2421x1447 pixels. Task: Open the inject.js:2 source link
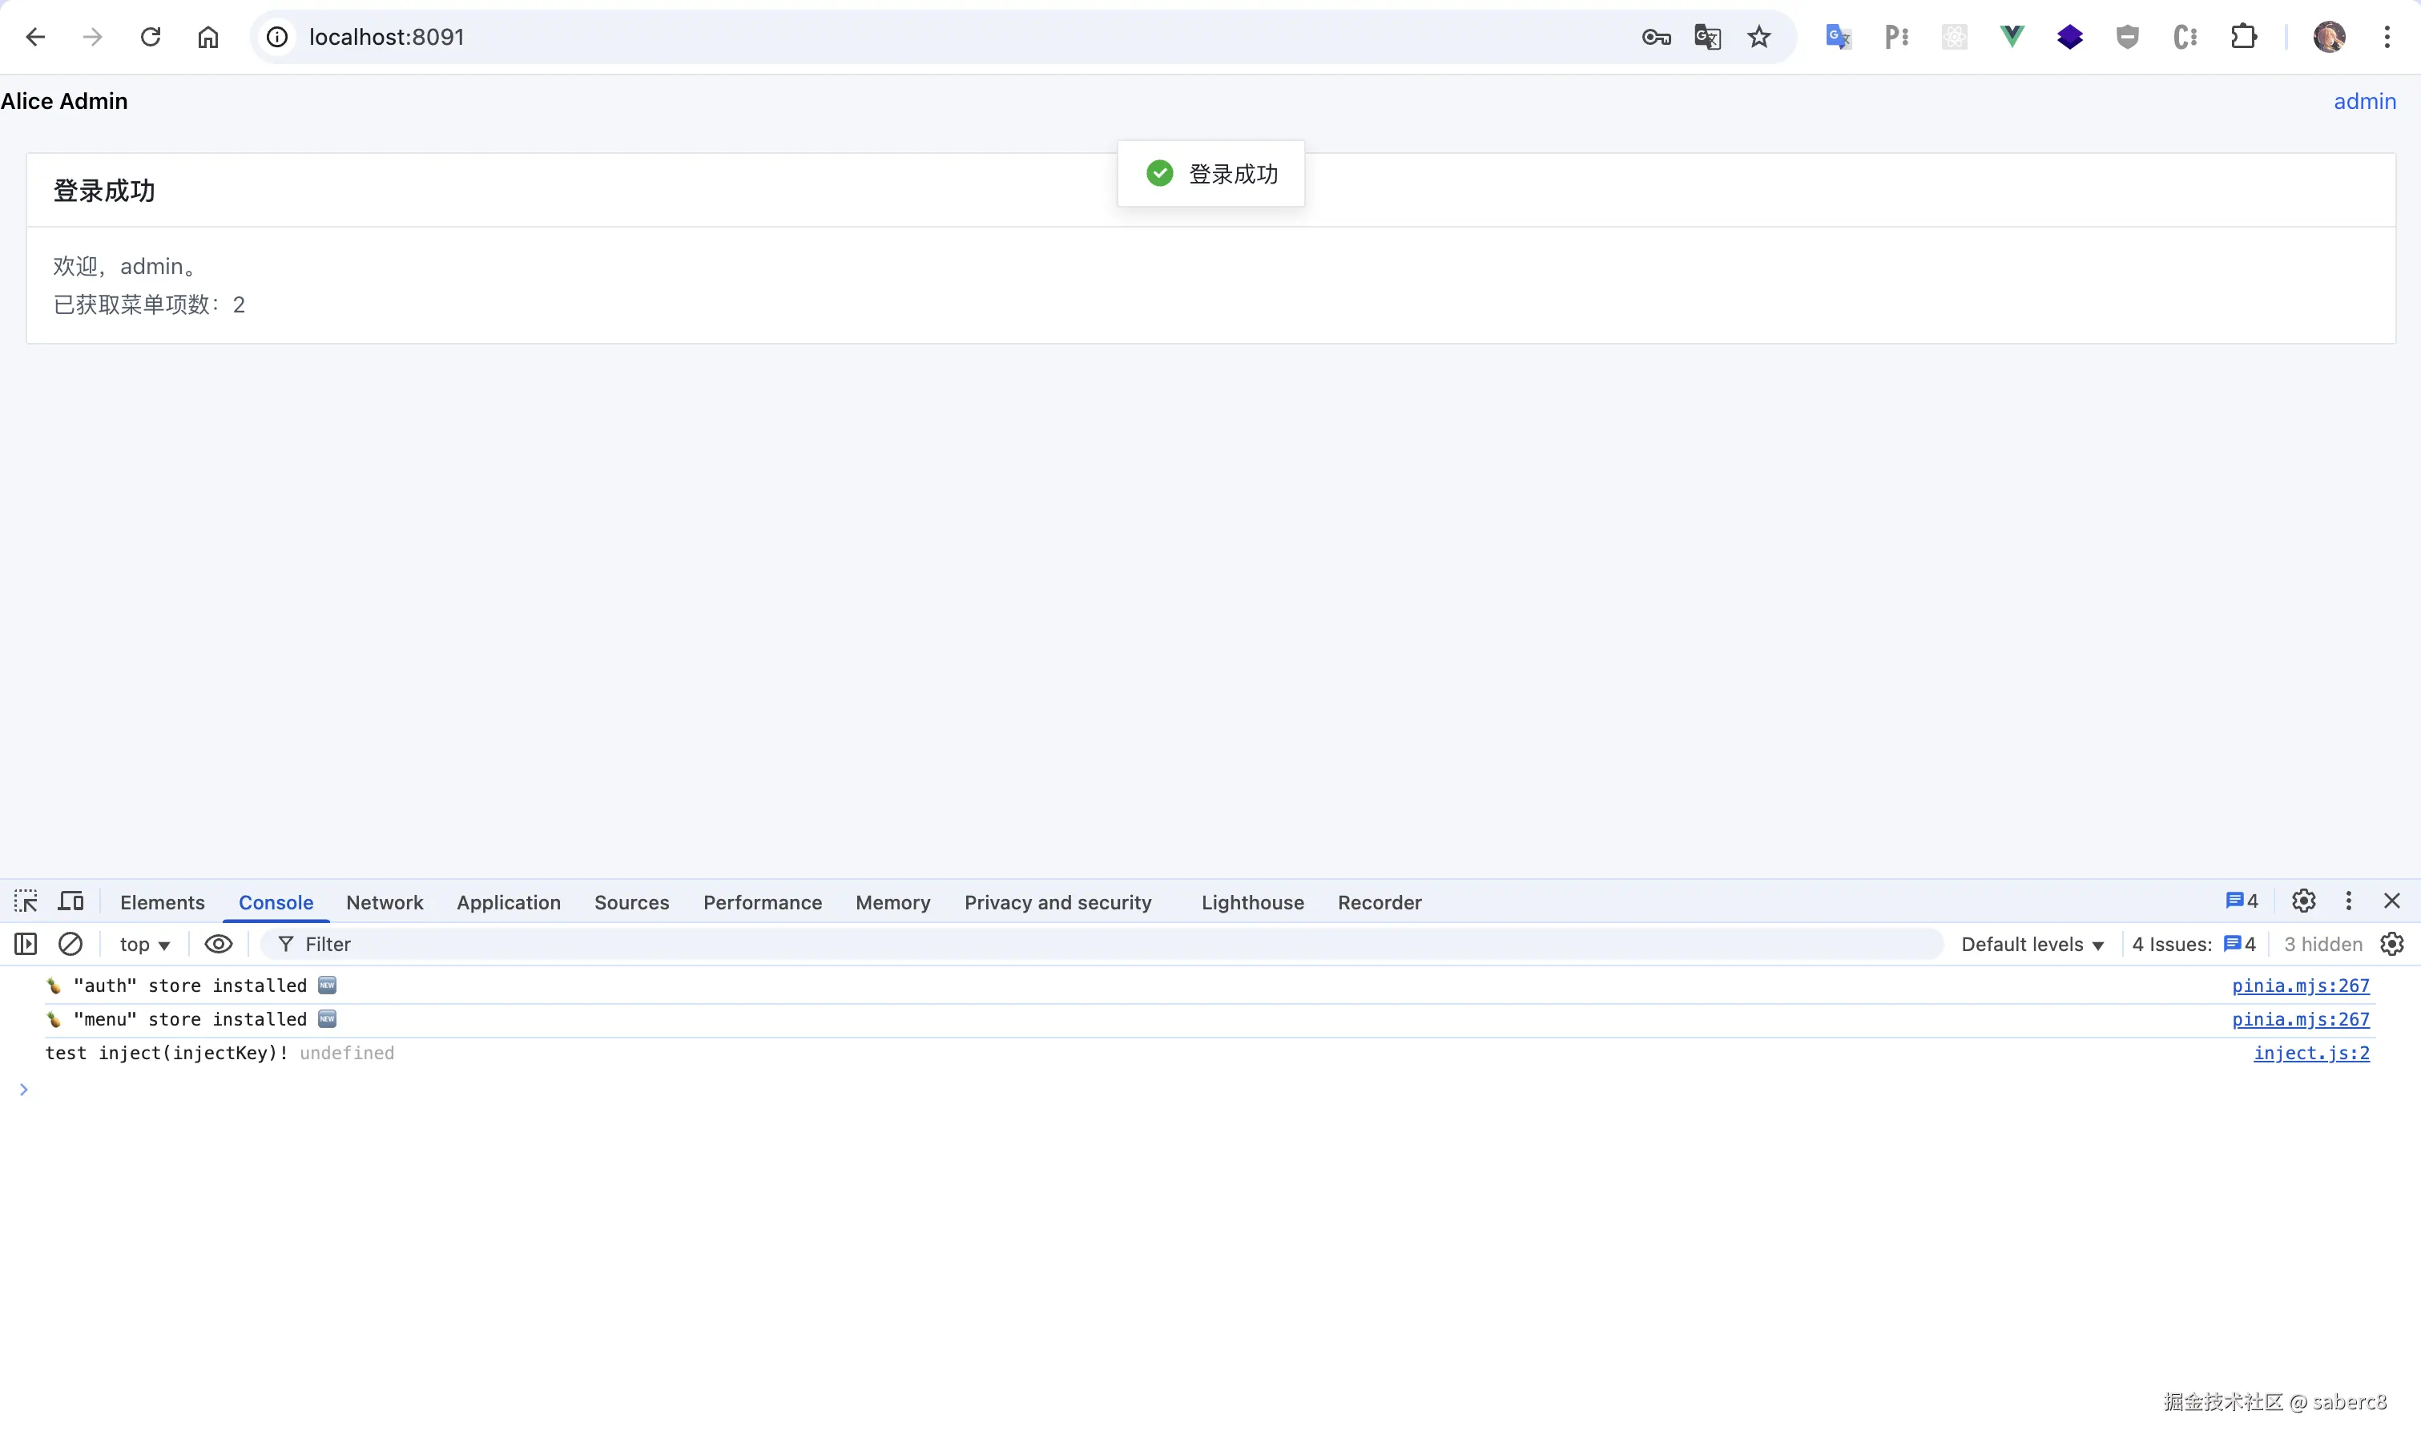2310,1053
